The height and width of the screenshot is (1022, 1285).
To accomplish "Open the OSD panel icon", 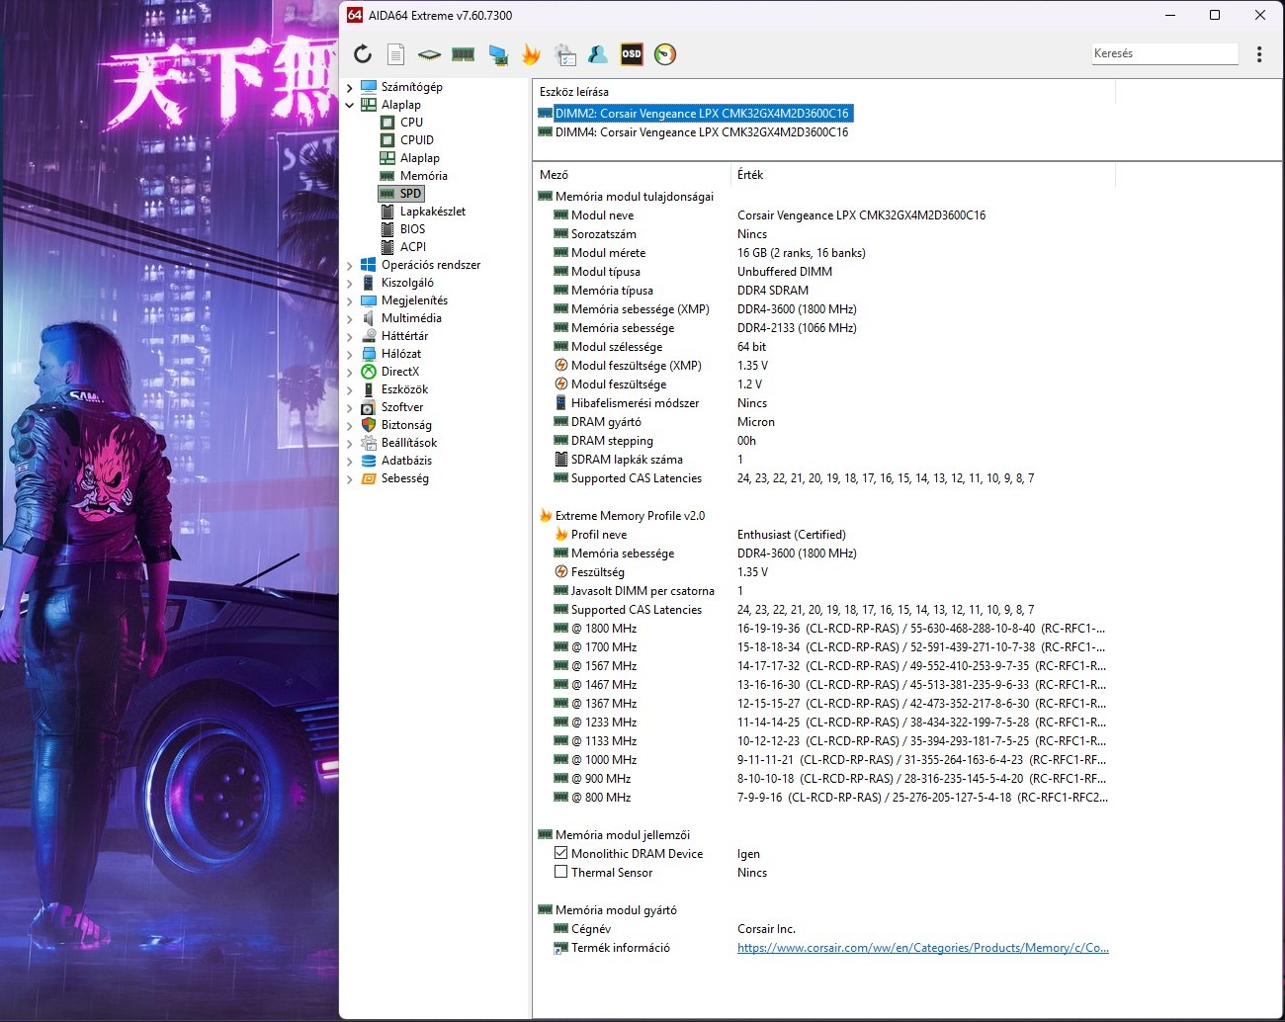I will 632,54.
